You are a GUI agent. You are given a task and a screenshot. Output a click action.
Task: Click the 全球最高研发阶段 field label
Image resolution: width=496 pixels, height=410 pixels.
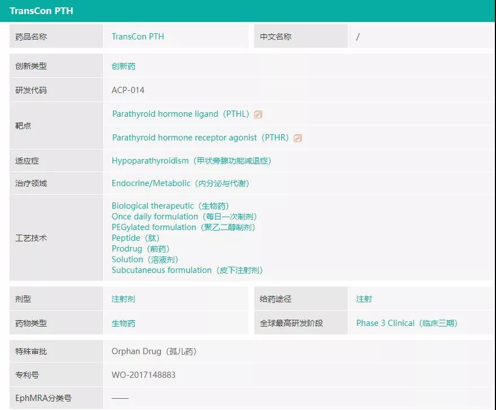click(291, 323)
